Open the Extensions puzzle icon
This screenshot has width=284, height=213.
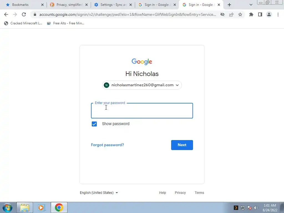tap(251, 14)
